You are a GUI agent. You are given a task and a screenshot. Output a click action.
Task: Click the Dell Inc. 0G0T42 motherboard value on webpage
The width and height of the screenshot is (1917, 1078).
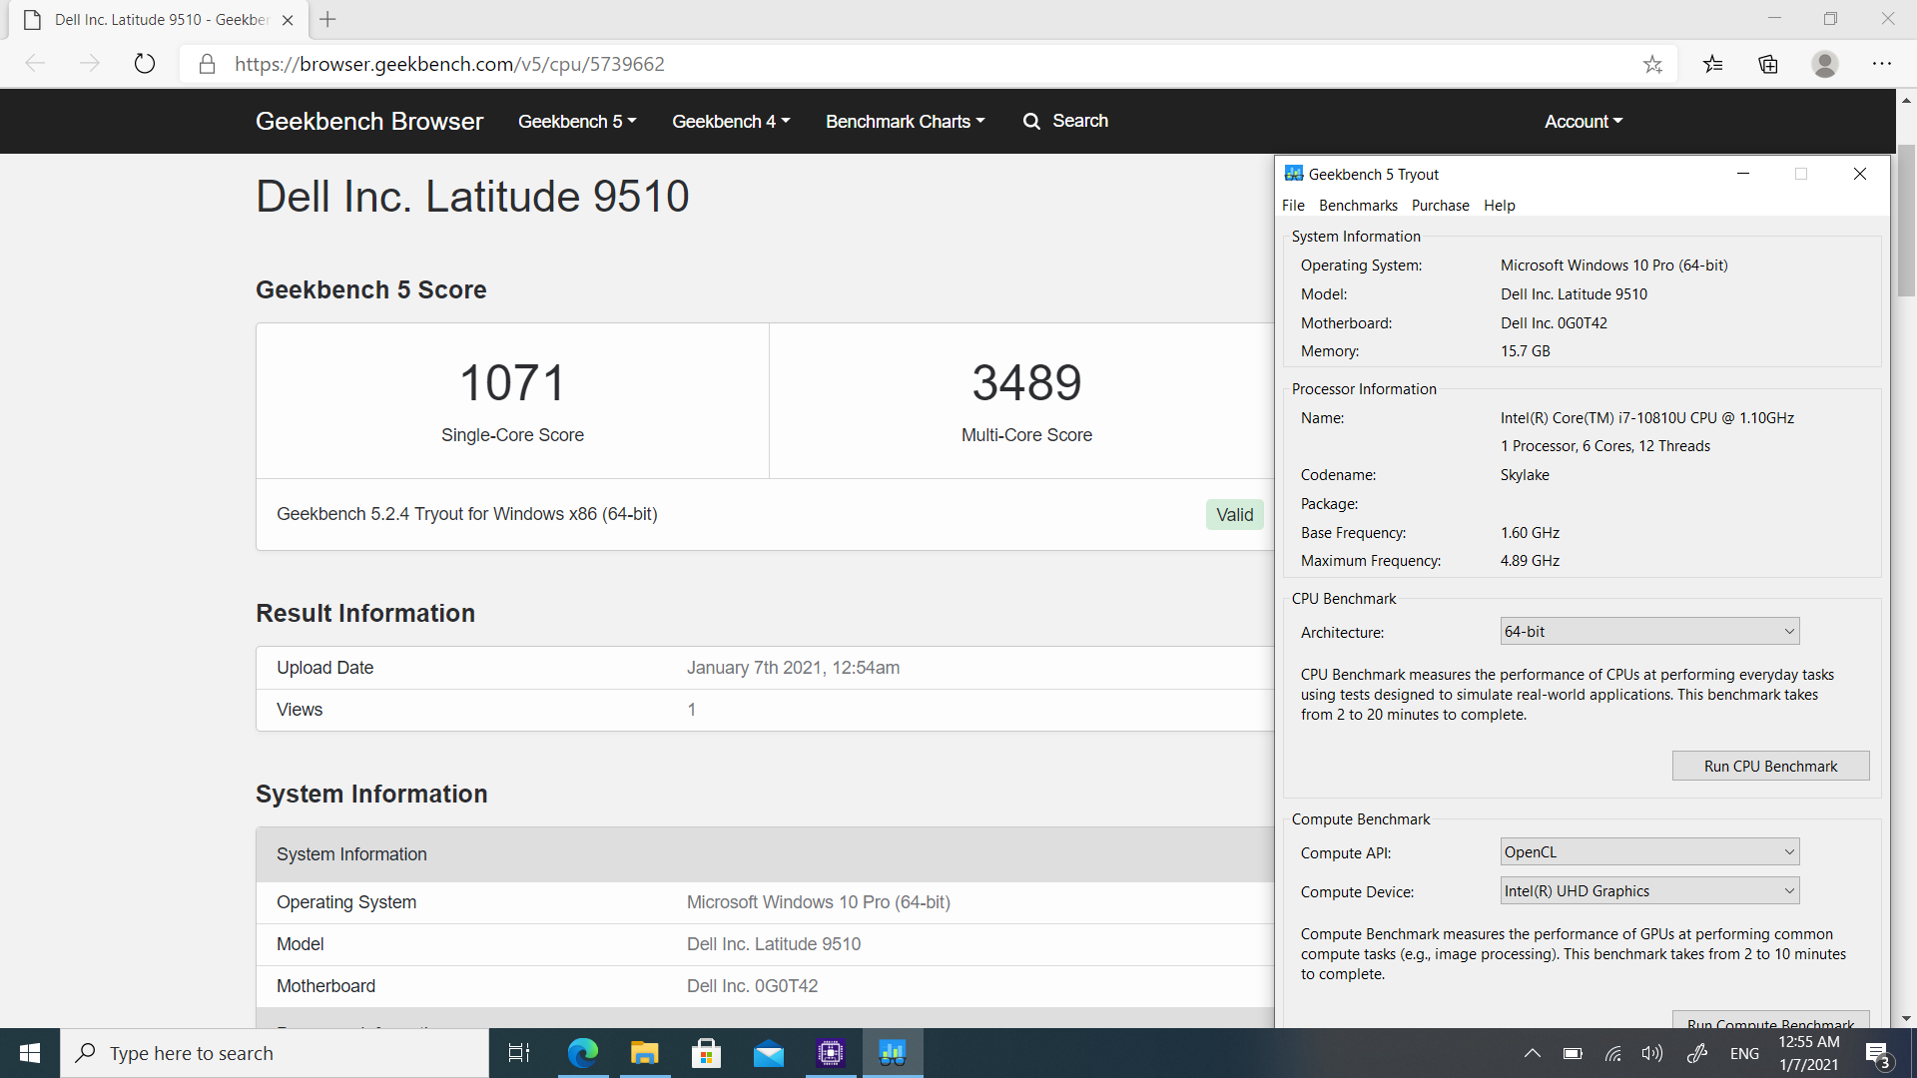[752, 986]
